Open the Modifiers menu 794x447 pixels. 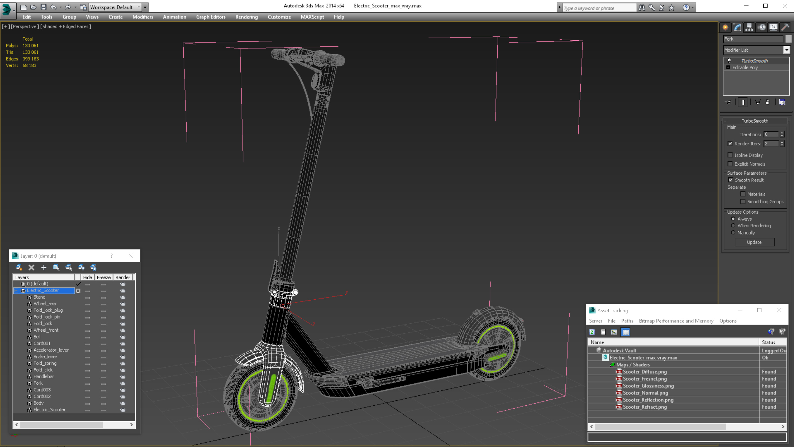point(143,17)
